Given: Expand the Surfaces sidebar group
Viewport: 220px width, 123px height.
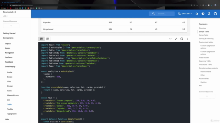Looking at the screenshot, I should (x=9, y=57).
